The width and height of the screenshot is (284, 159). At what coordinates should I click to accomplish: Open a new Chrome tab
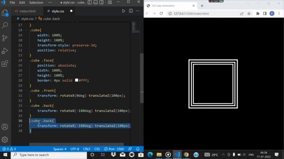(x=202, y=6)
